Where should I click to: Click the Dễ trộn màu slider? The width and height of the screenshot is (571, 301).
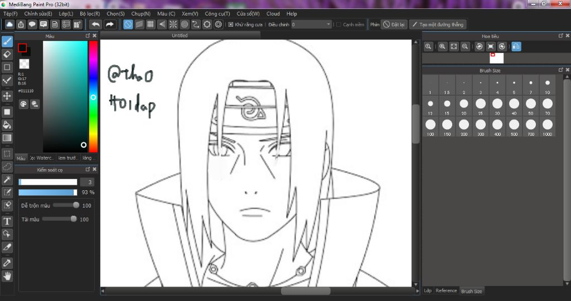coord(66,205)
